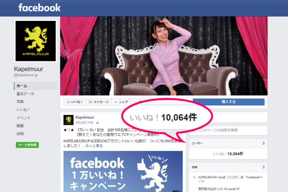Click the blue 購入する button
Viewport: 288px width, 192px height.
click(x=228, y=102)
